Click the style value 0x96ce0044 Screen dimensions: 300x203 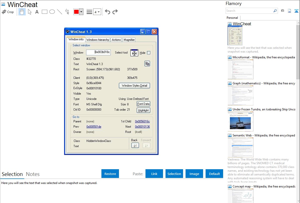94,83
